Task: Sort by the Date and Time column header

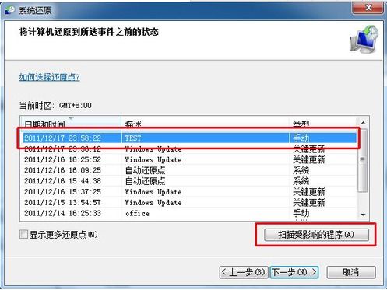Action: [x=71, y=122]
